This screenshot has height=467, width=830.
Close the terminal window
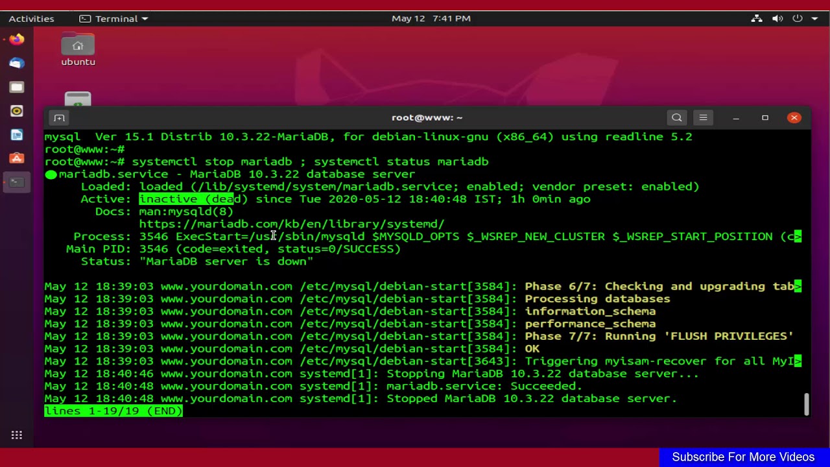(x=794, y=117)
